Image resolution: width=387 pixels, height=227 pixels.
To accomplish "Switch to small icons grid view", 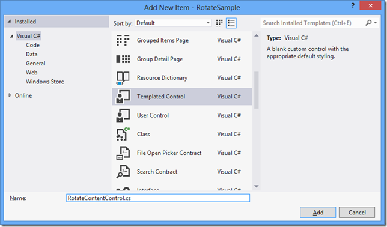I will [219, 23].
